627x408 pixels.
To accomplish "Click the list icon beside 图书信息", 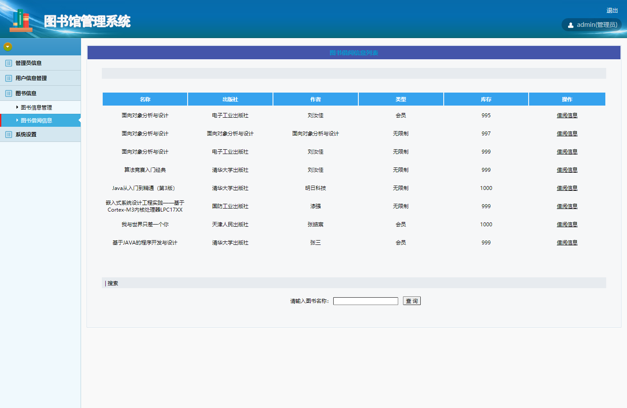I will [8, 93].
